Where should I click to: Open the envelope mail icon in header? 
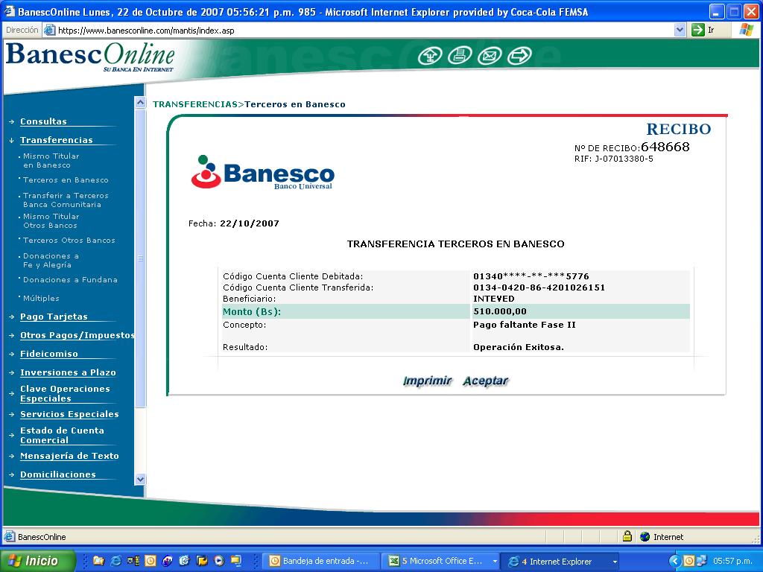coord(490,55)
